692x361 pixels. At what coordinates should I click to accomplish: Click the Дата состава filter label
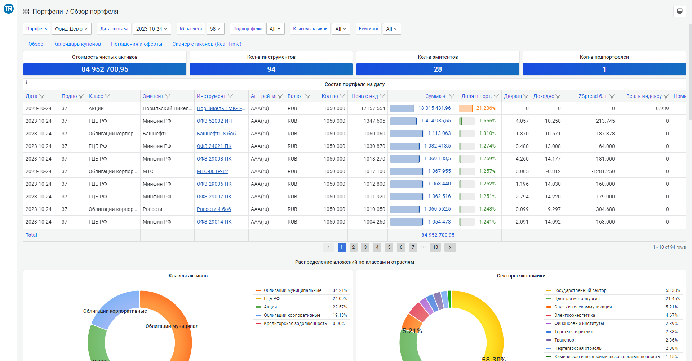[x=114, y=29]
